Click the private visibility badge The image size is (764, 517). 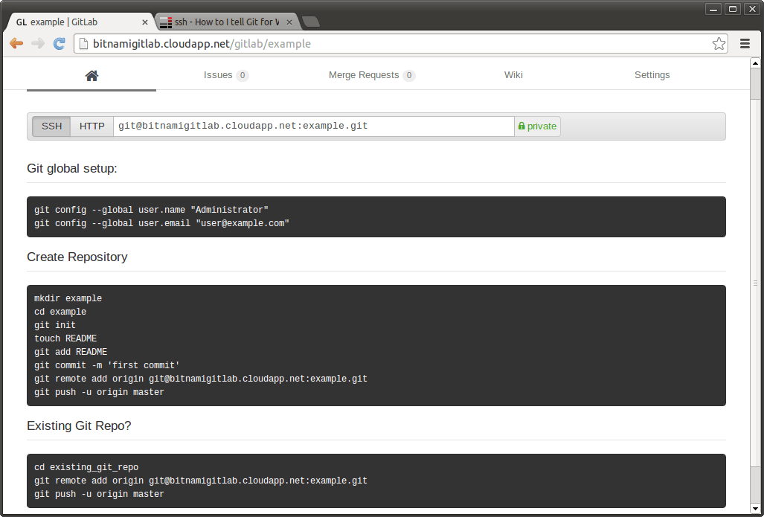click(x=537, y=126)
